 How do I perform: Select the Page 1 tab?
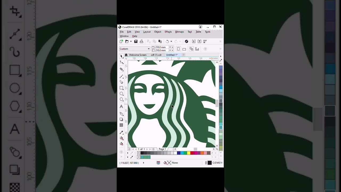pos(162,149)
